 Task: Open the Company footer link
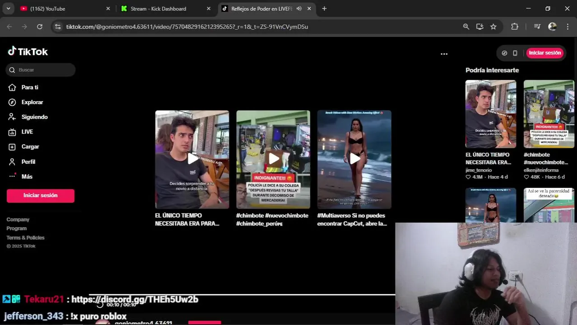click(18, 219)
